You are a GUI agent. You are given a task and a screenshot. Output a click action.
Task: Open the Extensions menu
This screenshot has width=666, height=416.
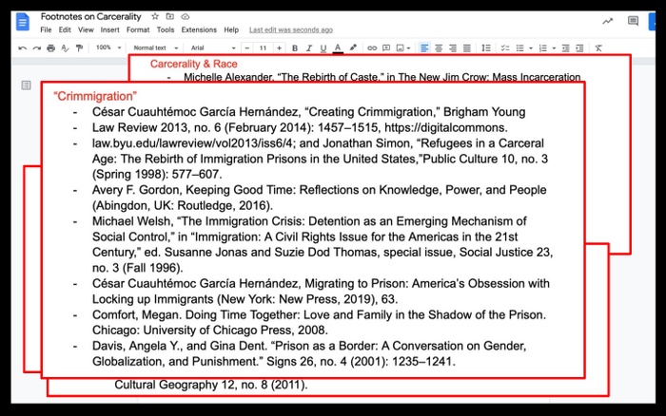(199, 29)
